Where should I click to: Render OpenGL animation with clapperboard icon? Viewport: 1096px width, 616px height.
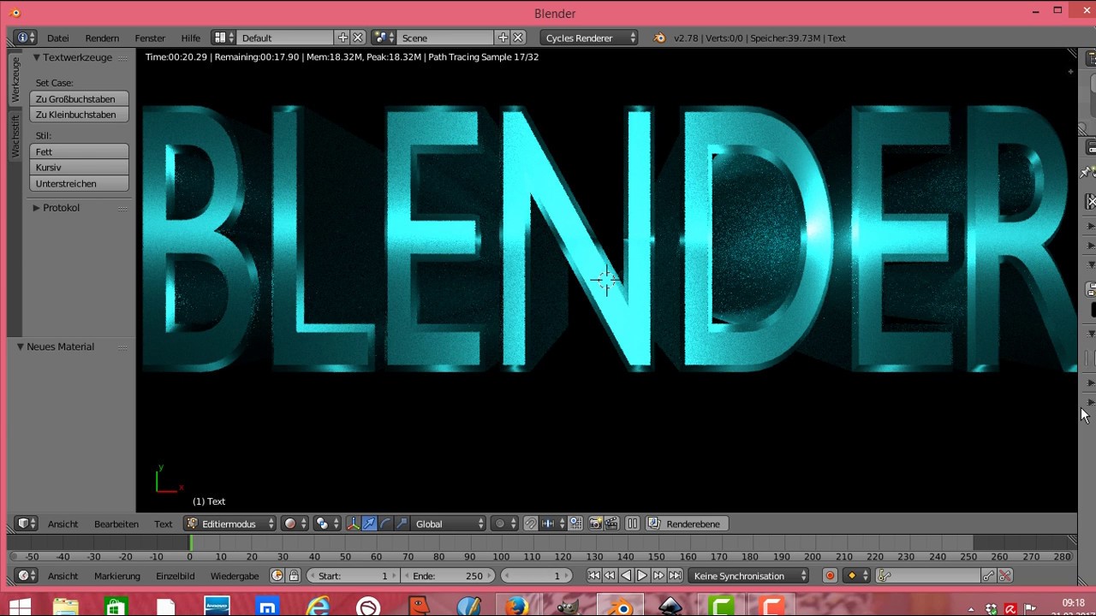(x=611, y=524)
